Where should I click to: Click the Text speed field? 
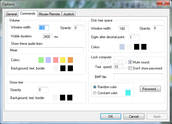click(x=119, y=67)
